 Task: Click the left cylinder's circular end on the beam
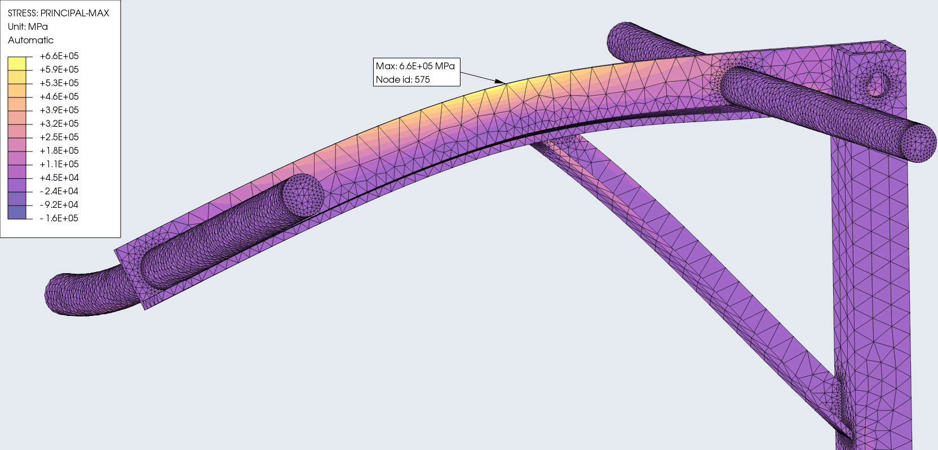(303, 195)
